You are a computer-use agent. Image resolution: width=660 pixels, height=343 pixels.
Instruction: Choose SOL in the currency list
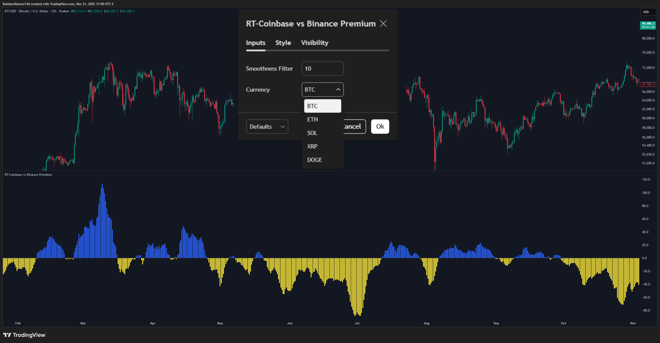point(322,133)
